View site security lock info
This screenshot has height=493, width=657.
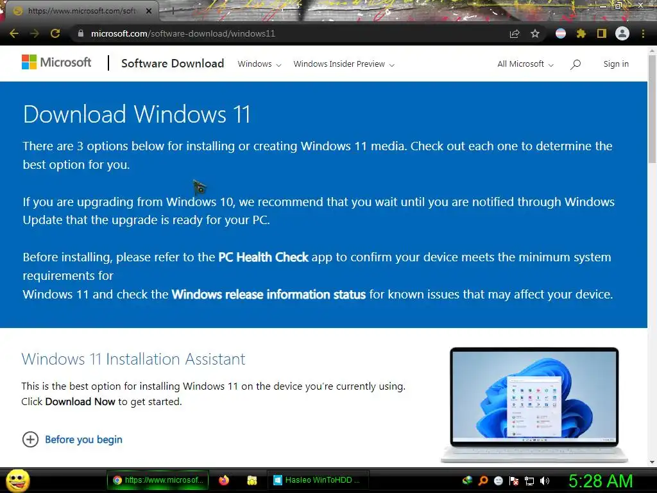81,33
